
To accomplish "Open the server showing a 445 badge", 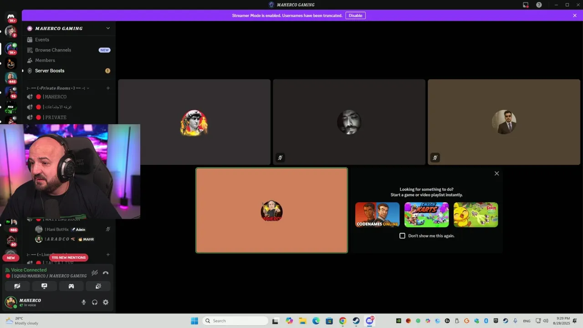I will [11, 78].
